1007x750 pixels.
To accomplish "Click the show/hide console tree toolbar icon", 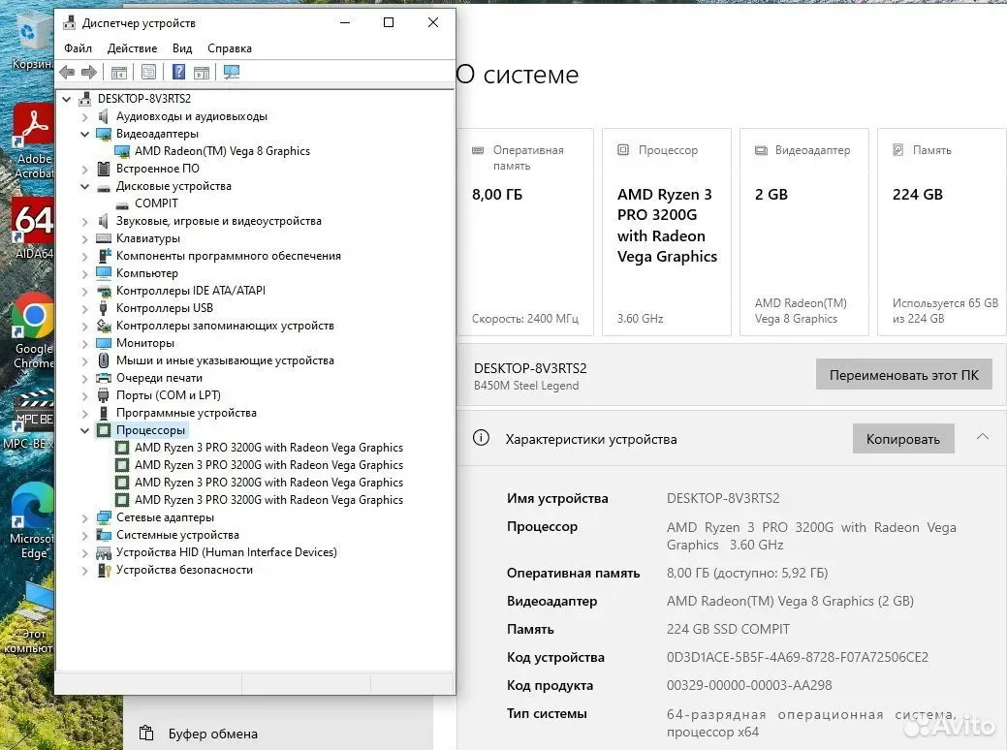I will click(119, 73).
